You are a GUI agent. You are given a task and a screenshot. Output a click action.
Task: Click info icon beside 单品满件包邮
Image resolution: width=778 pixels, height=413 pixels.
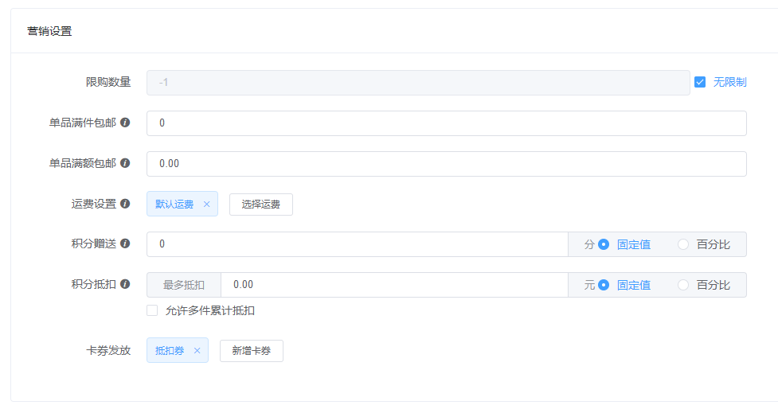tap(125, 123)
